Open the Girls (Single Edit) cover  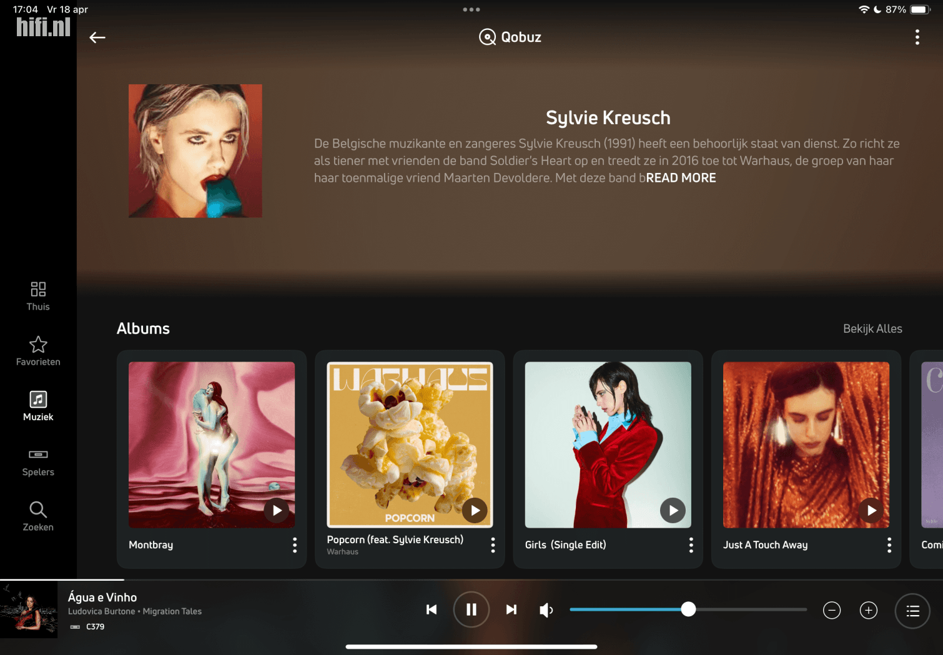pos(608,445)
